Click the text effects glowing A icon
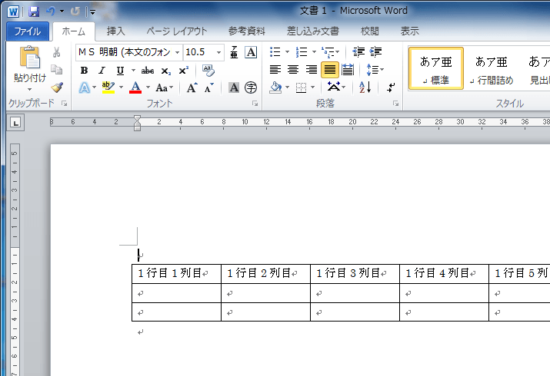 point(84,87)
